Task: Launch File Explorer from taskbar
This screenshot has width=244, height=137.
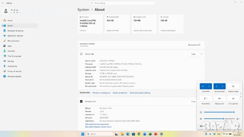Action: click(122, 134)
